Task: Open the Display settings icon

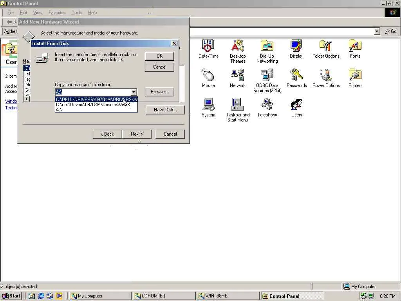Action: pyautogui.click(x=296, y=49)
